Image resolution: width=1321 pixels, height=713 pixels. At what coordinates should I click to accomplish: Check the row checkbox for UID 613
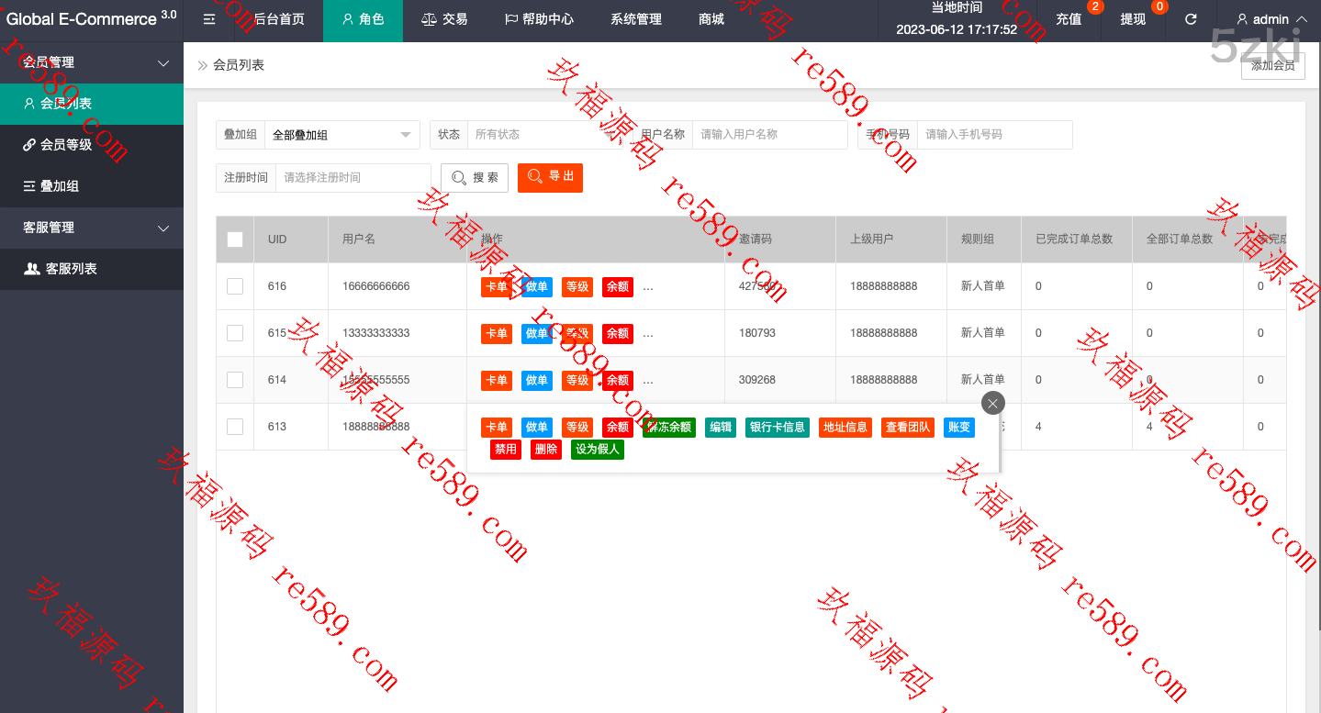point(235,427)
